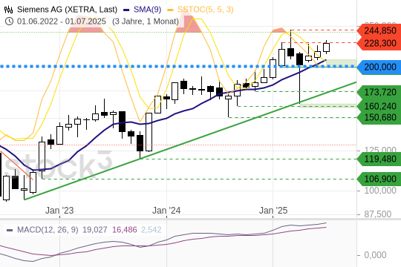Click the blue 200,000 price level label
The image size is (401, 267).
click(x=379, y=67)
